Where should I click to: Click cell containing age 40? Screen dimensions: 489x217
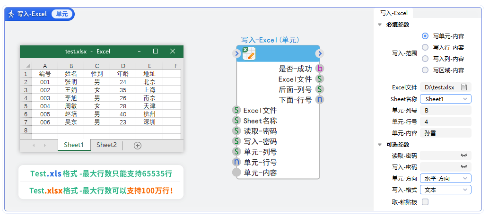(123, 114)
